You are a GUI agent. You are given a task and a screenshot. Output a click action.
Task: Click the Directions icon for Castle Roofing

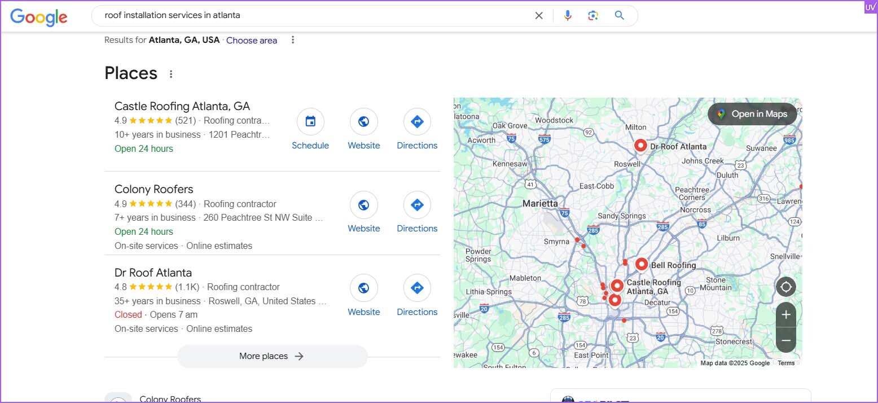coord(417,121)
